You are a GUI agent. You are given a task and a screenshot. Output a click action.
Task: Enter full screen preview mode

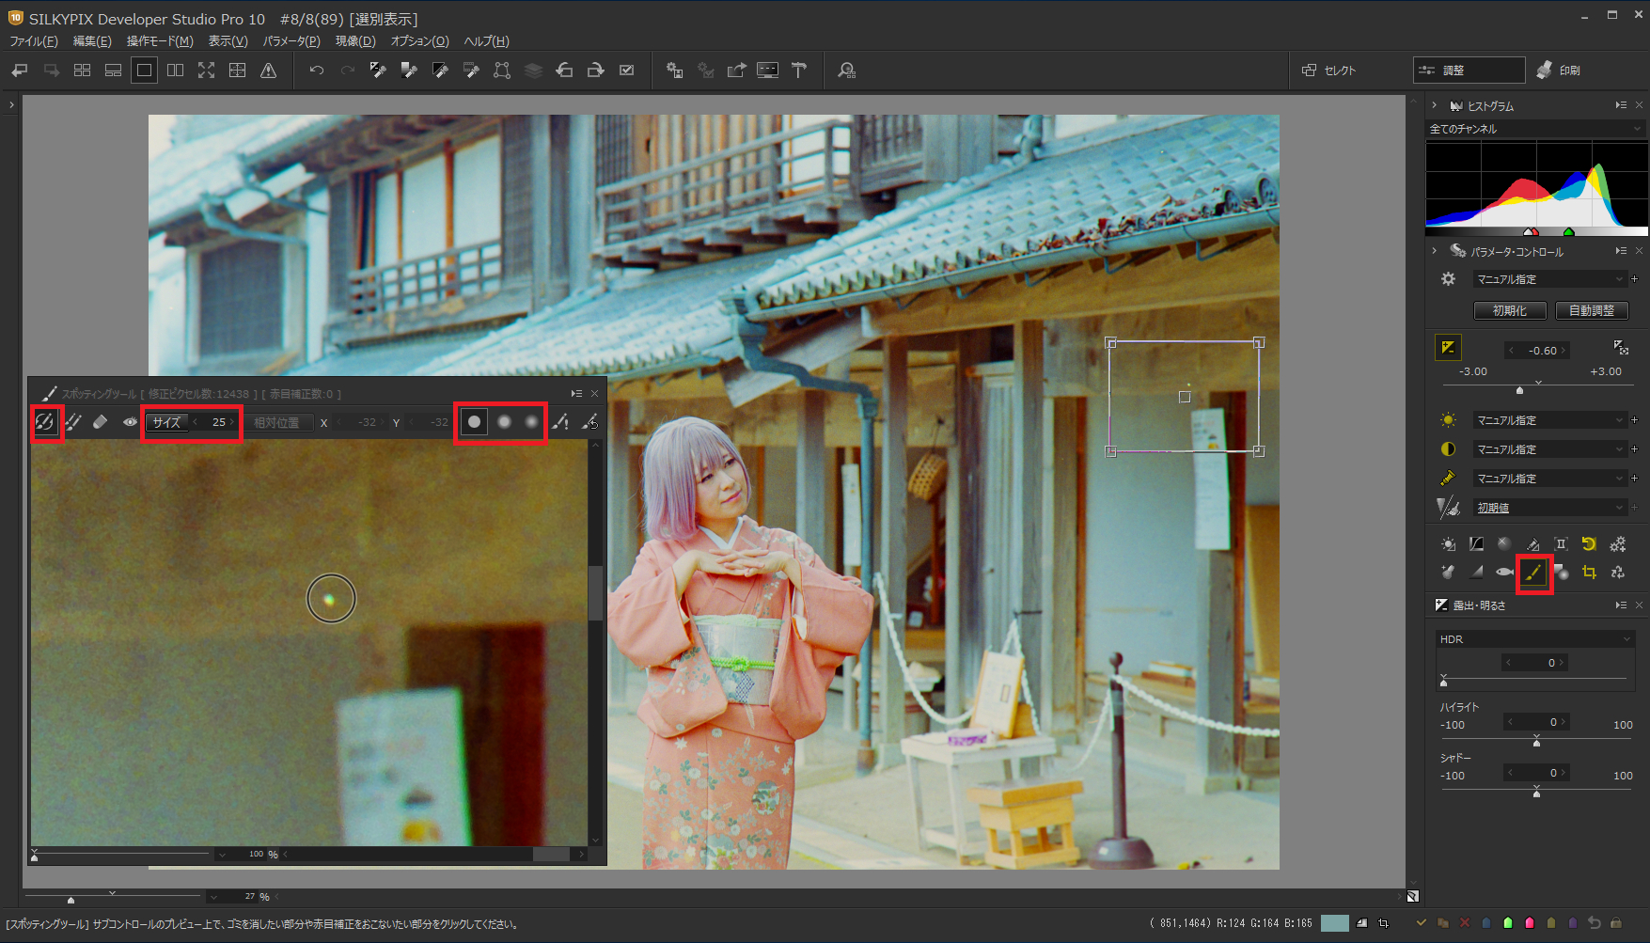point(206,71)
